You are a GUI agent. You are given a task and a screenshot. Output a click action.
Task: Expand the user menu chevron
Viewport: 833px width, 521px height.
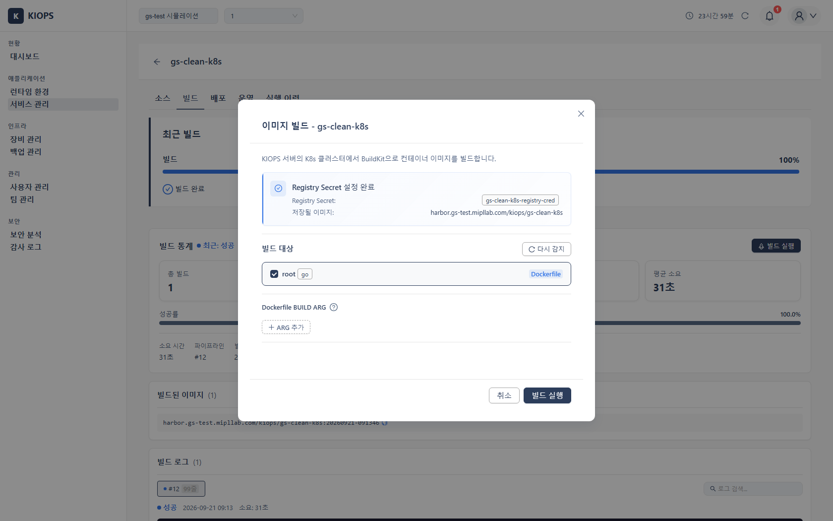click(x=813, y=16)
